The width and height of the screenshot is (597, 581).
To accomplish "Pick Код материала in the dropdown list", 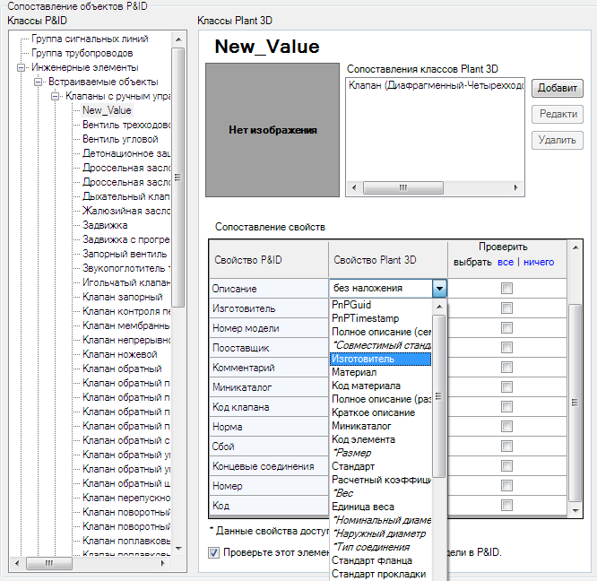I will [x=366, y=386].
